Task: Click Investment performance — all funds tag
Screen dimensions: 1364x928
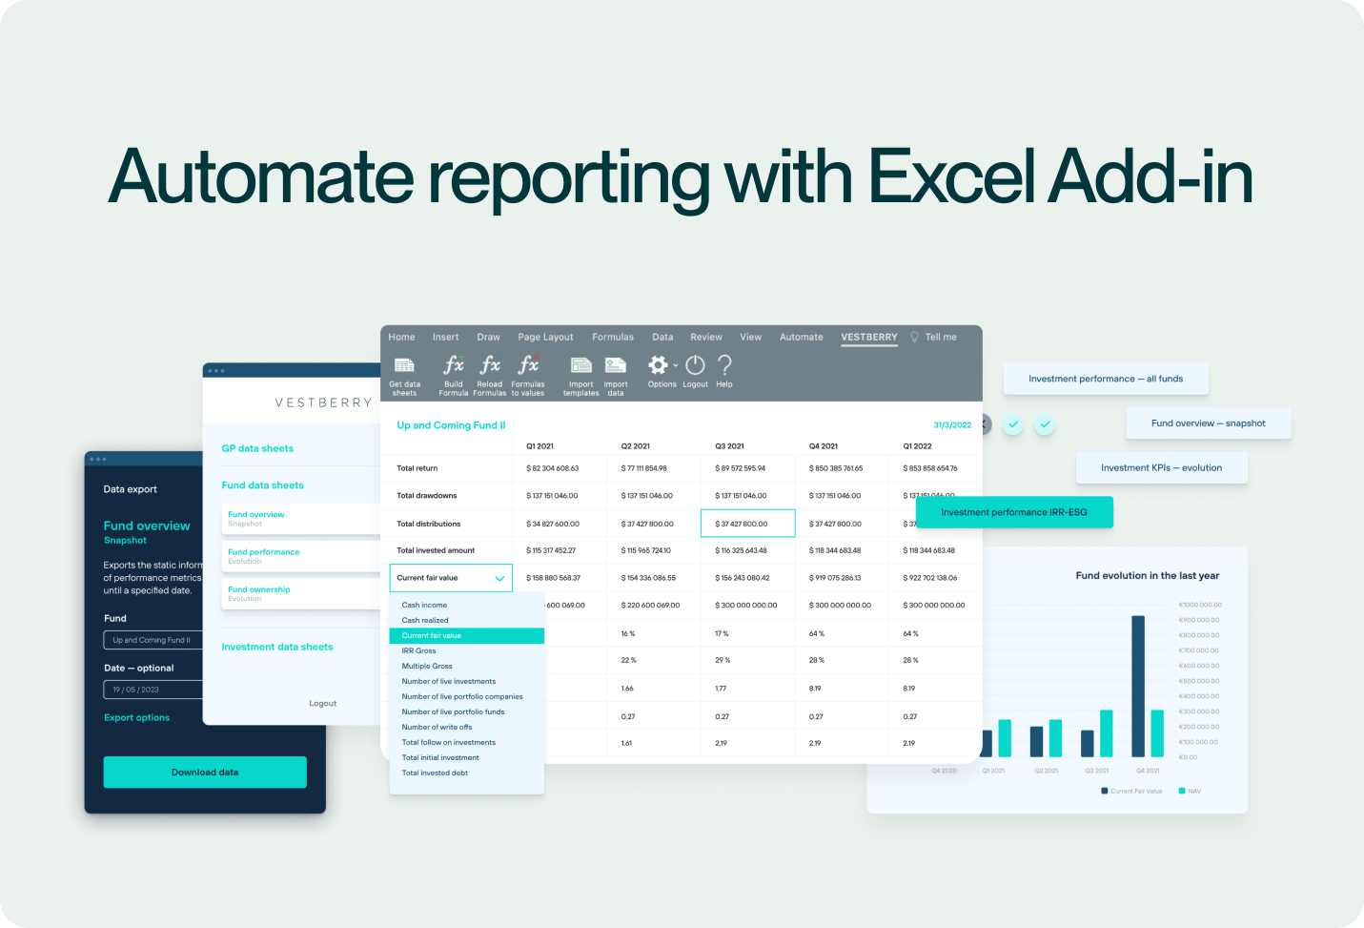Action: 1106,379
